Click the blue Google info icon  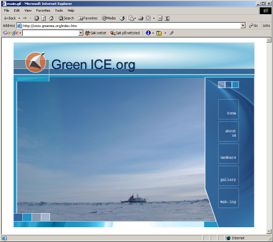point(148,33)
